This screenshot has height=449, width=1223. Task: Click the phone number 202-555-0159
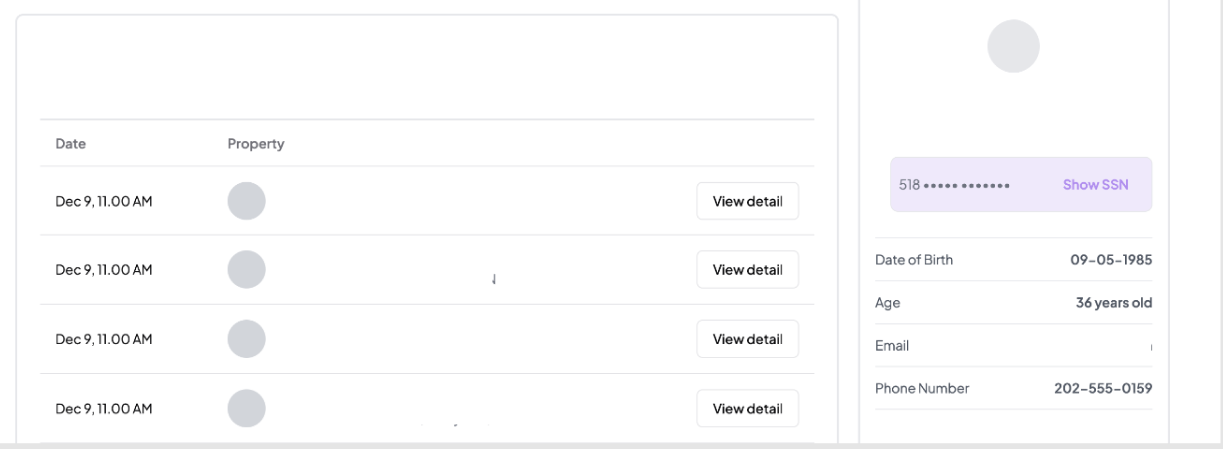[x=1103, y=388]
